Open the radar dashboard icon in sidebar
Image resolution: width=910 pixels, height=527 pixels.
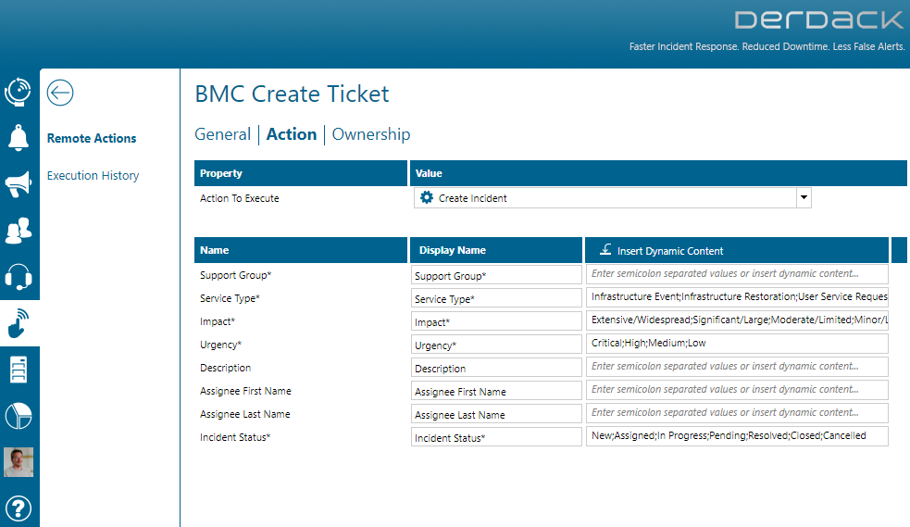coord(18,92)
